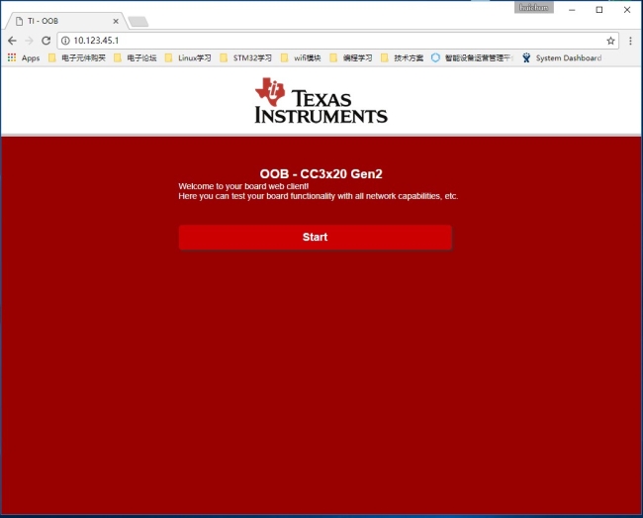This screenshot has height=518, width=643.
Task: Reload the page with the refresh icon
Action: click(46, 41)
